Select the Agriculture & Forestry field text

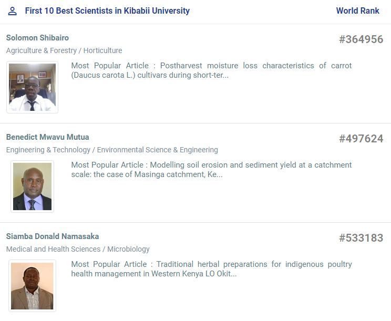pos(41,50)
